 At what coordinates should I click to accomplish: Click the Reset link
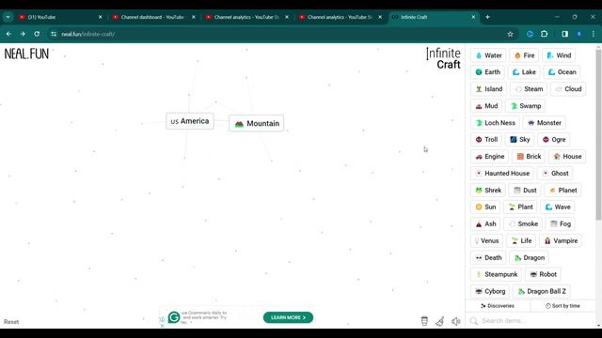[11, 322]
